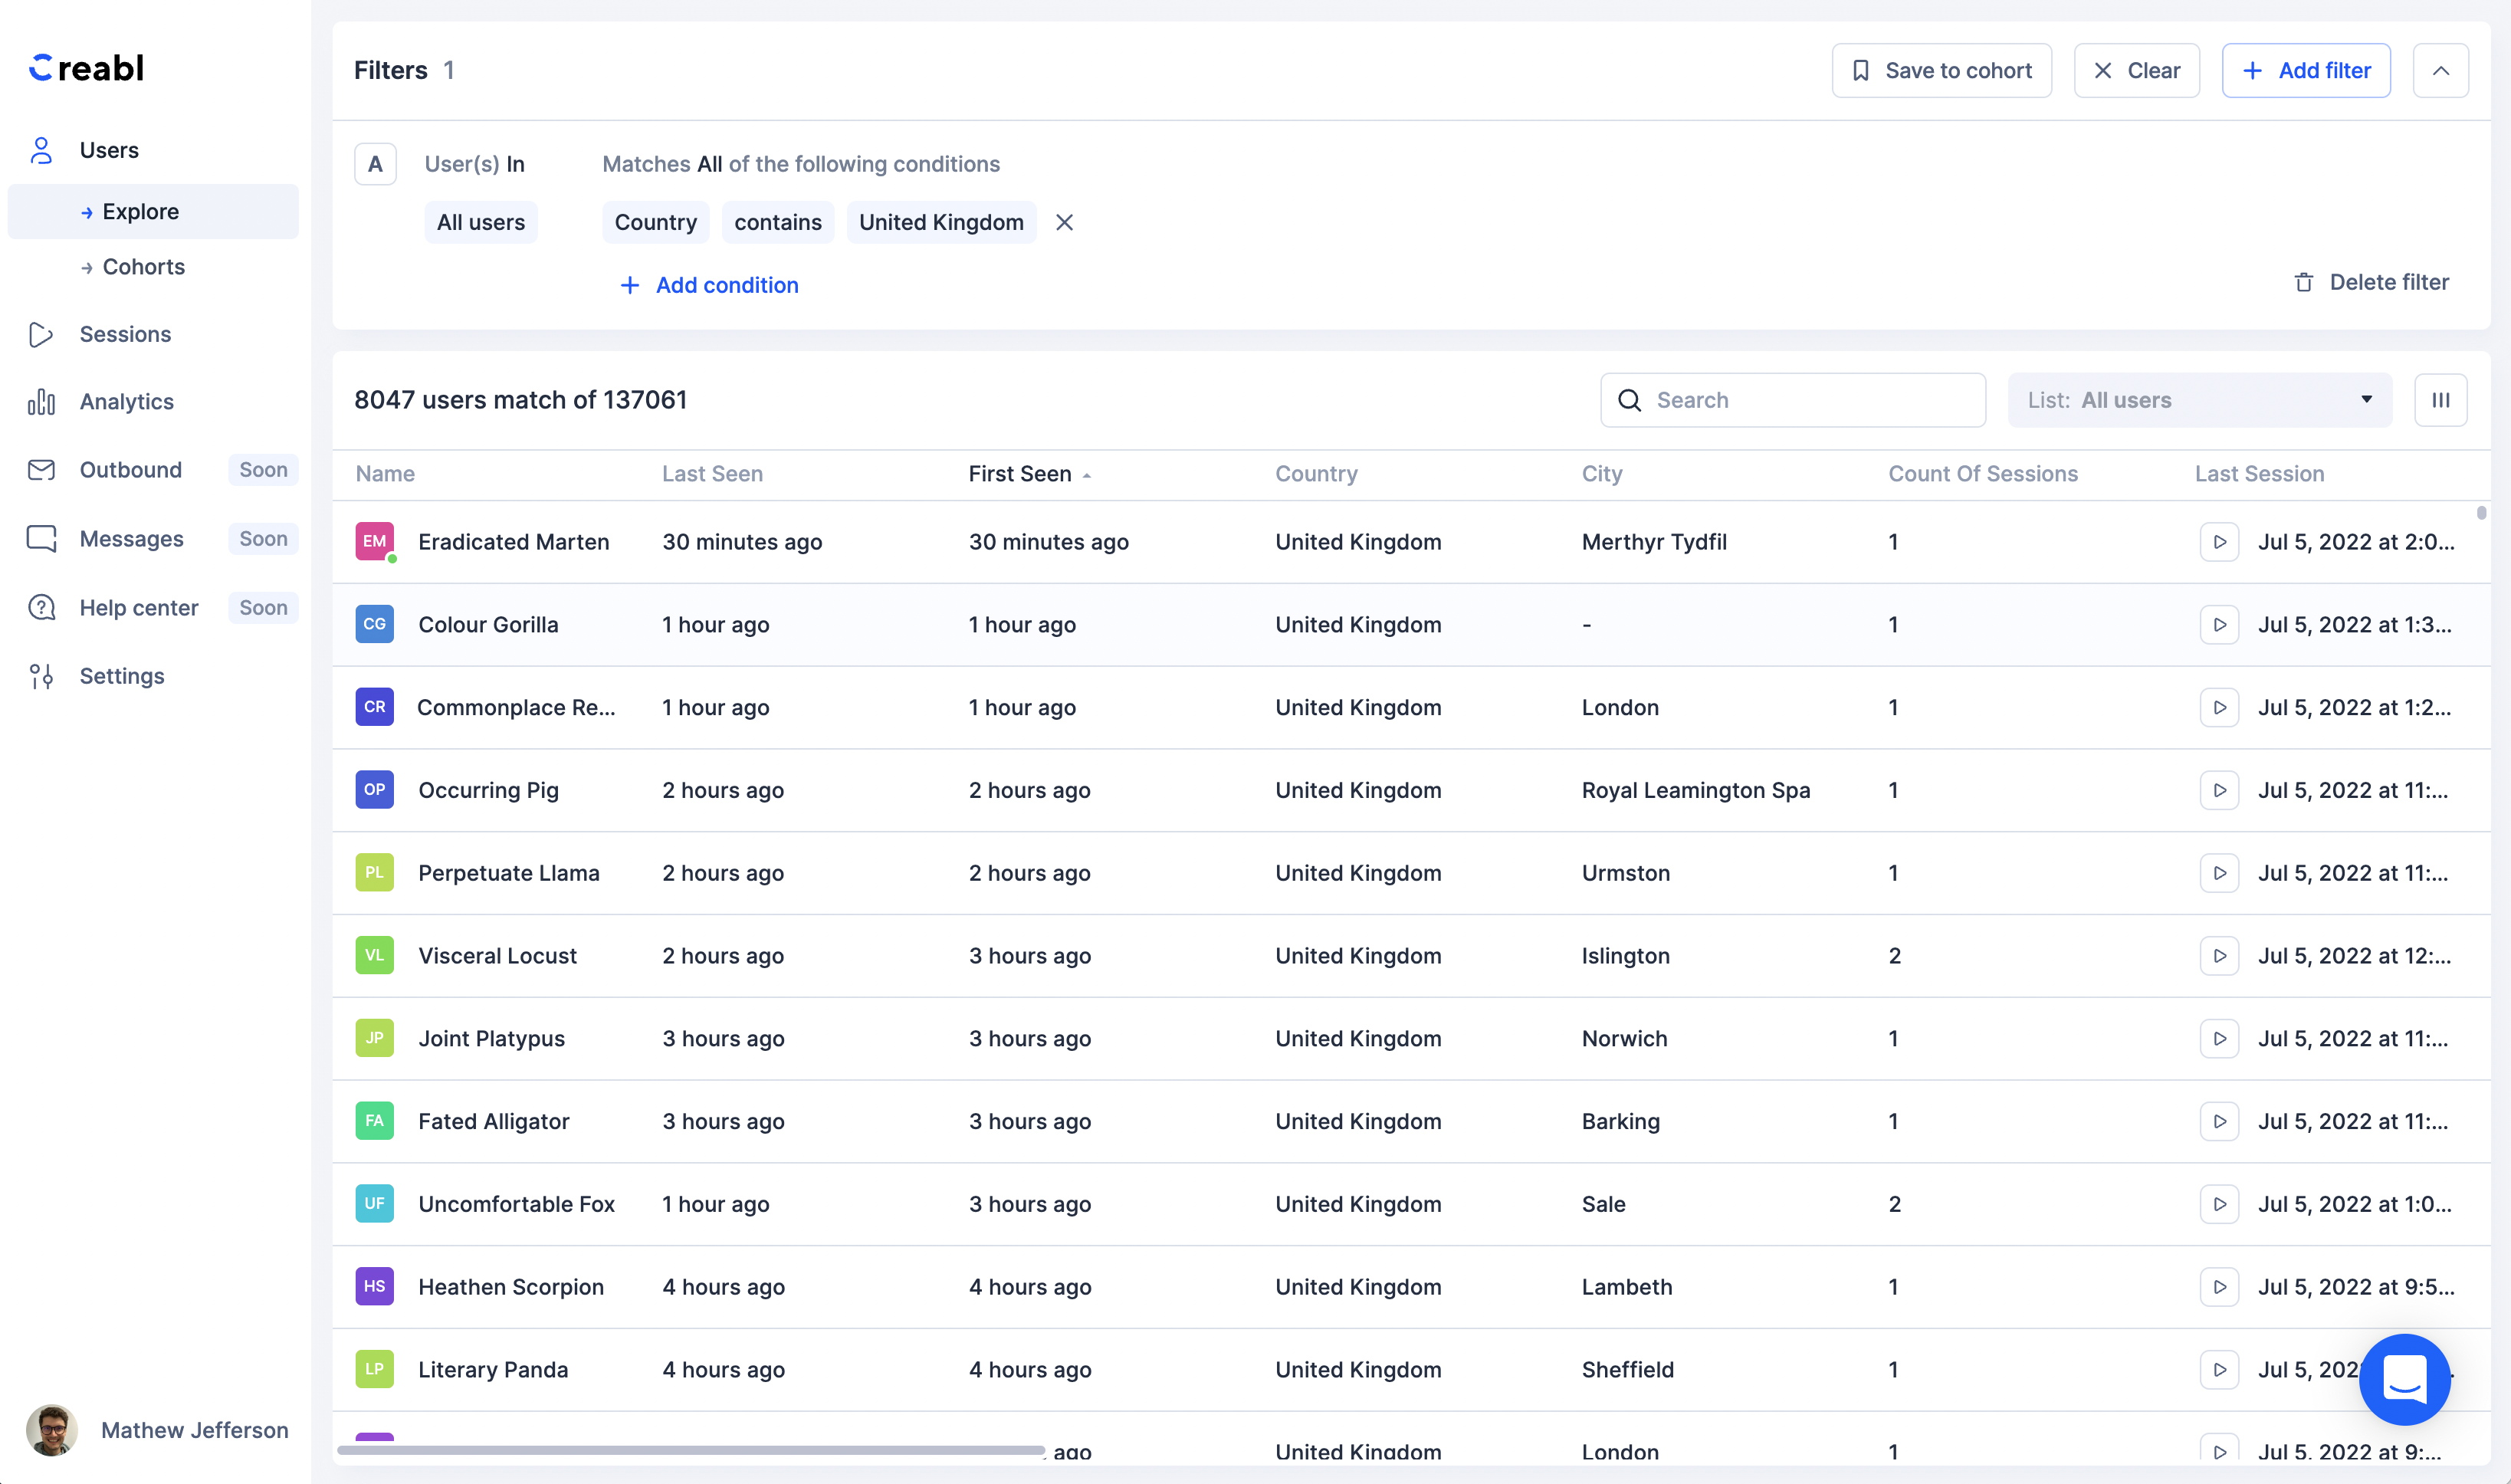
Task: Click the column settings icon button
Action: (2440, 400)
